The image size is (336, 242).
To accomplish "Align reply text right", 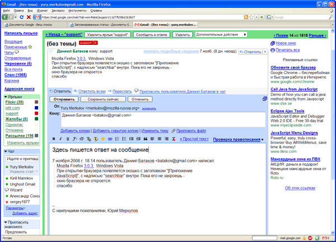I will tap(166, 139).
